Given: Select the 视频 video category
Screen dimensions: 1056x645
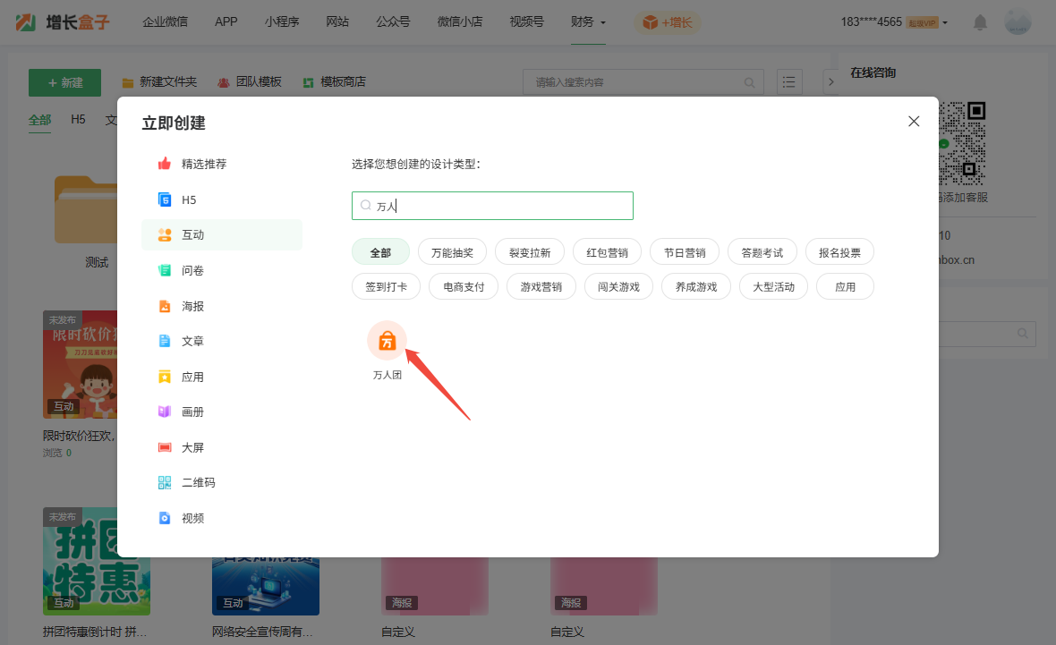Looking at the screenshot, I should [x=192, y=518].
